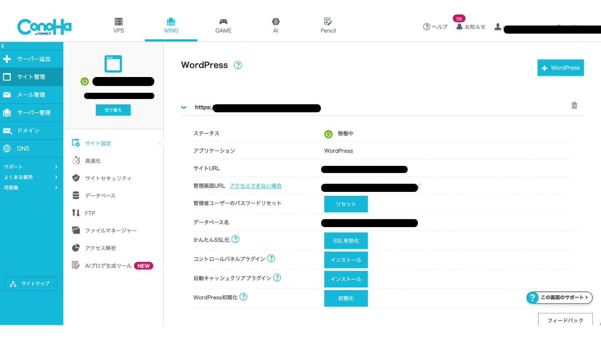Add a new site with + WordPress button
Image resolution: width=601 pixels, height=338 pixels.
point(561,68)
